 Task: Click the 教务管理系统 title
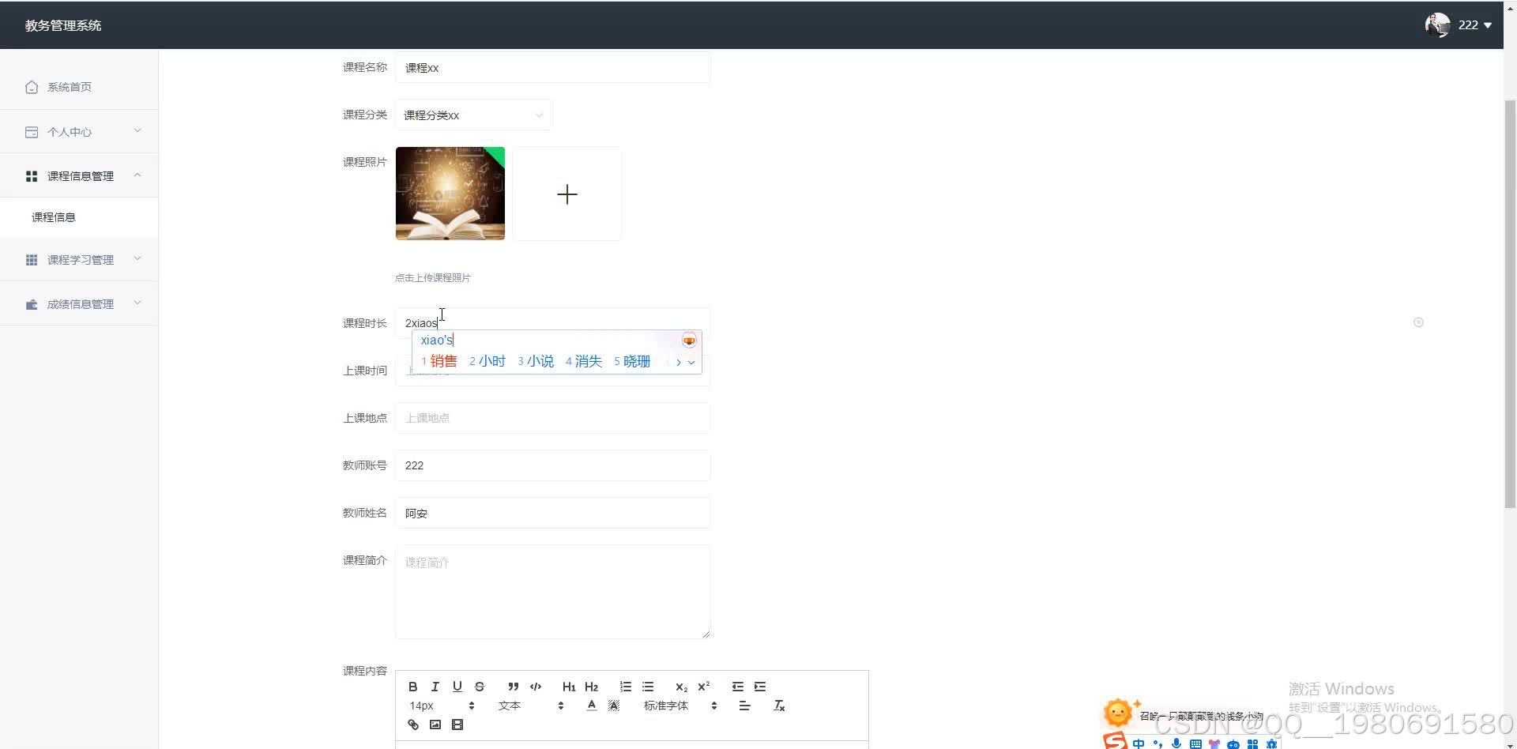[63, 25]
